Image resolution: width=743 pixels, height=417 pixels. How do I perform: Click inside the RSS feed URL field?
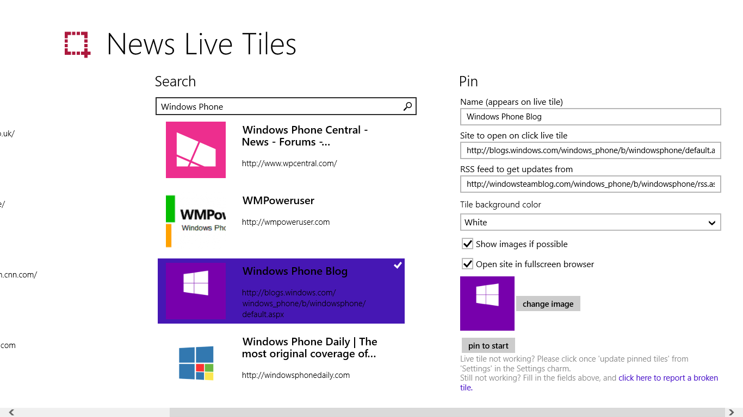(x=590, y=184)
